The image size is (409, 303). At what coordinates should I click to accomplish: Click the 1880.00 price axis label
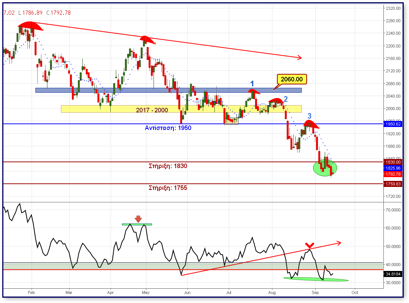pos(393,146)
